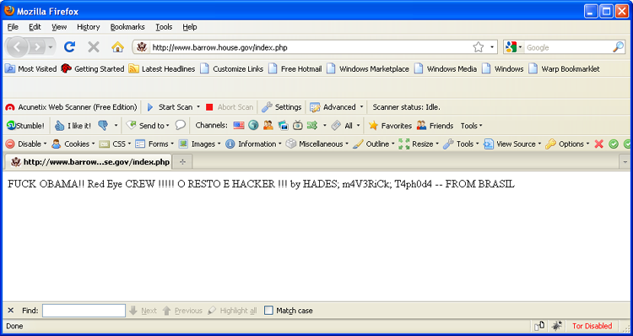
Task: Open Acunetix Settings wrench
Action: (281, 107)
